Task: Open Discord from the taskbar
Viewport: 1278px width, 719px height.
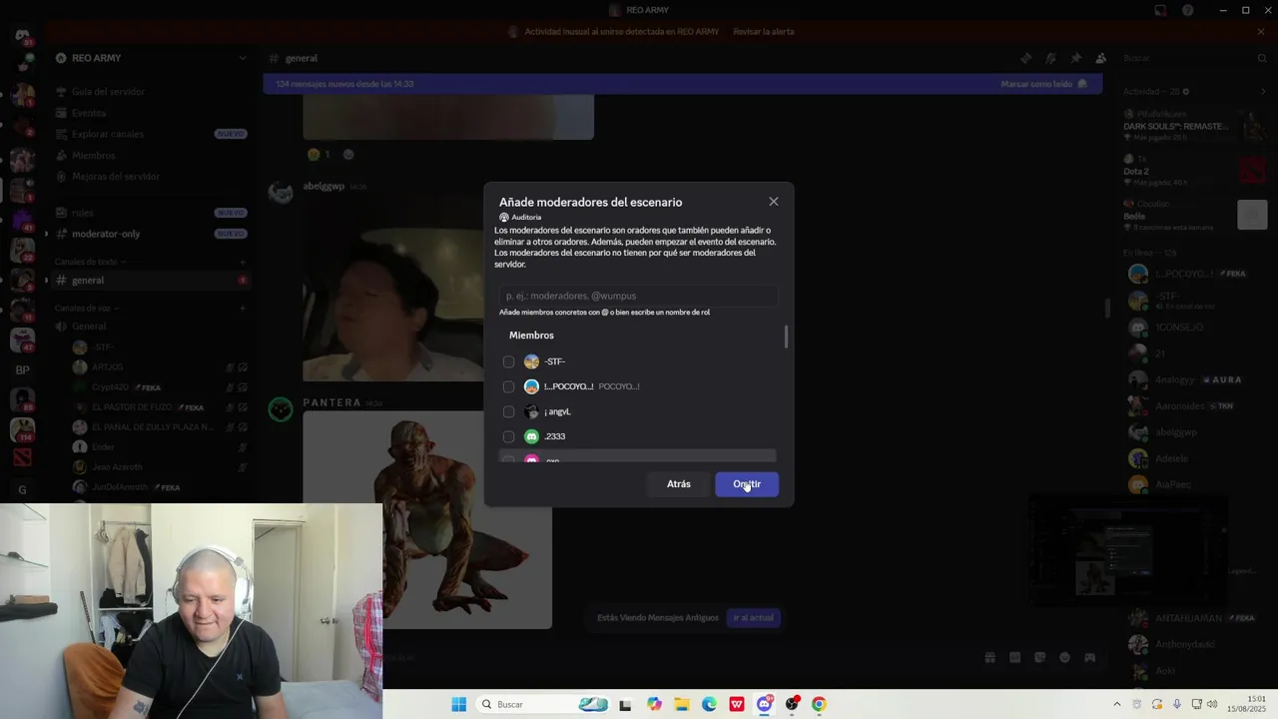Action: tap(764, 704)
